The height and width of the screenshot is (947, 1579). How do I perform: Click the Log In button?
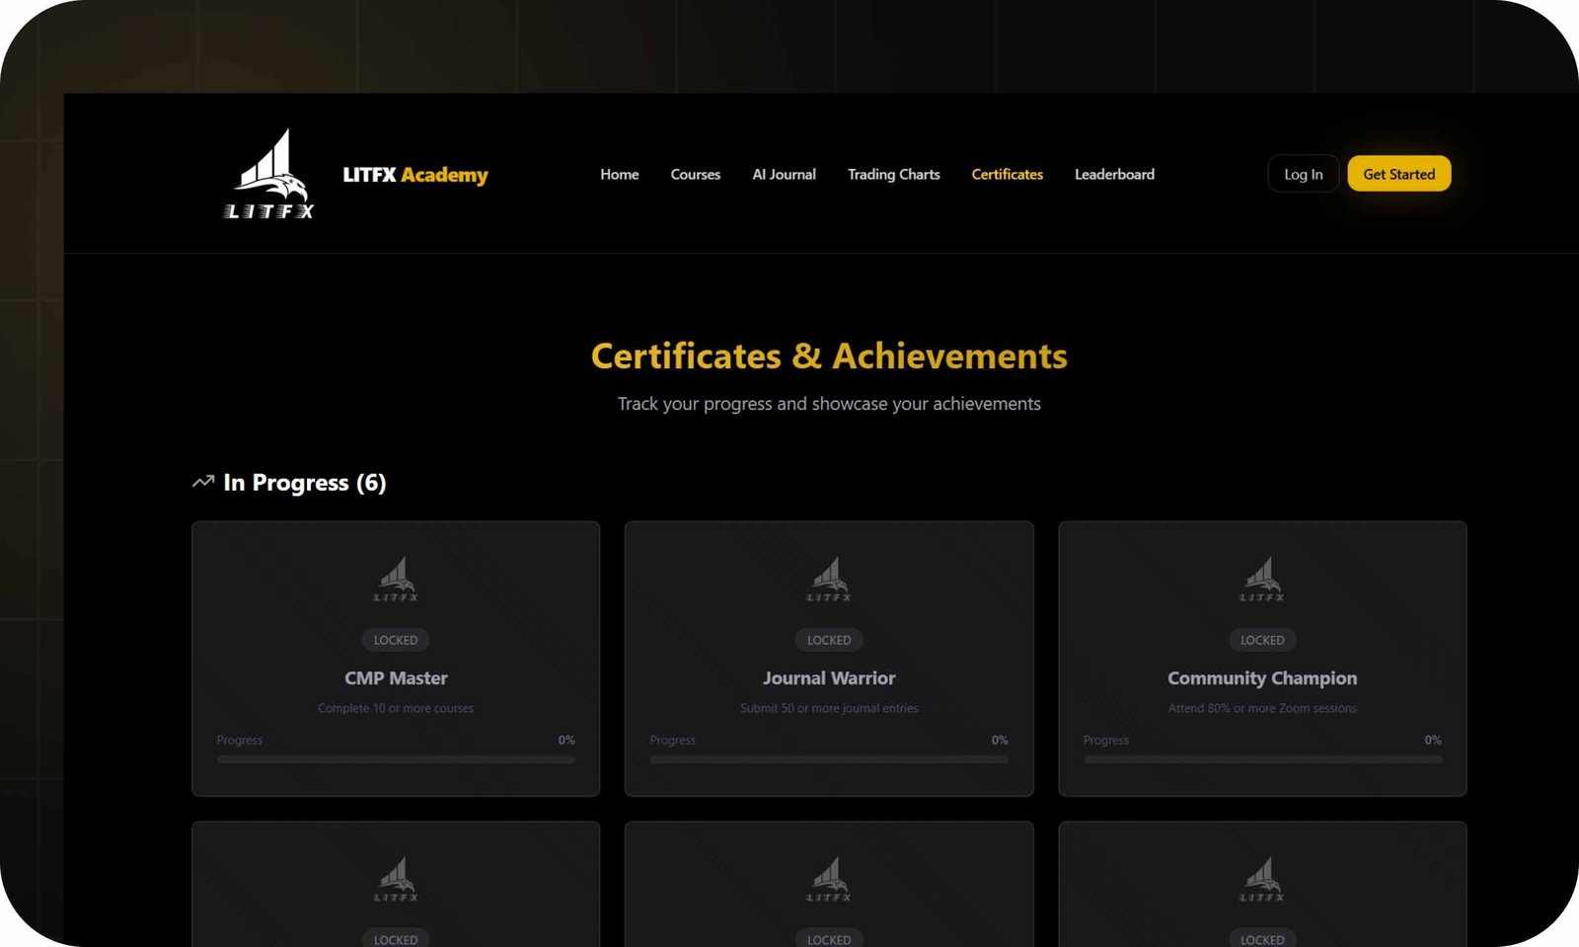point(1304,174)
